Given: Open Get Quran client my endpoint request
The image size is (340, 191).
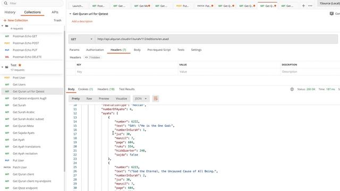Looking at the screenshot, I should 32,181.
